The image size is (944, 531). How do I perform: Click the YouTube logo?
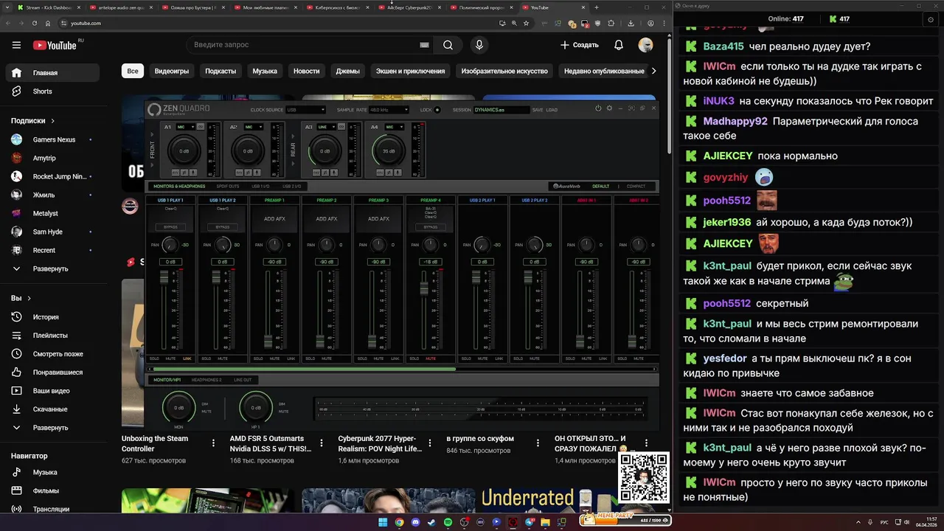[x=55, y=45]
